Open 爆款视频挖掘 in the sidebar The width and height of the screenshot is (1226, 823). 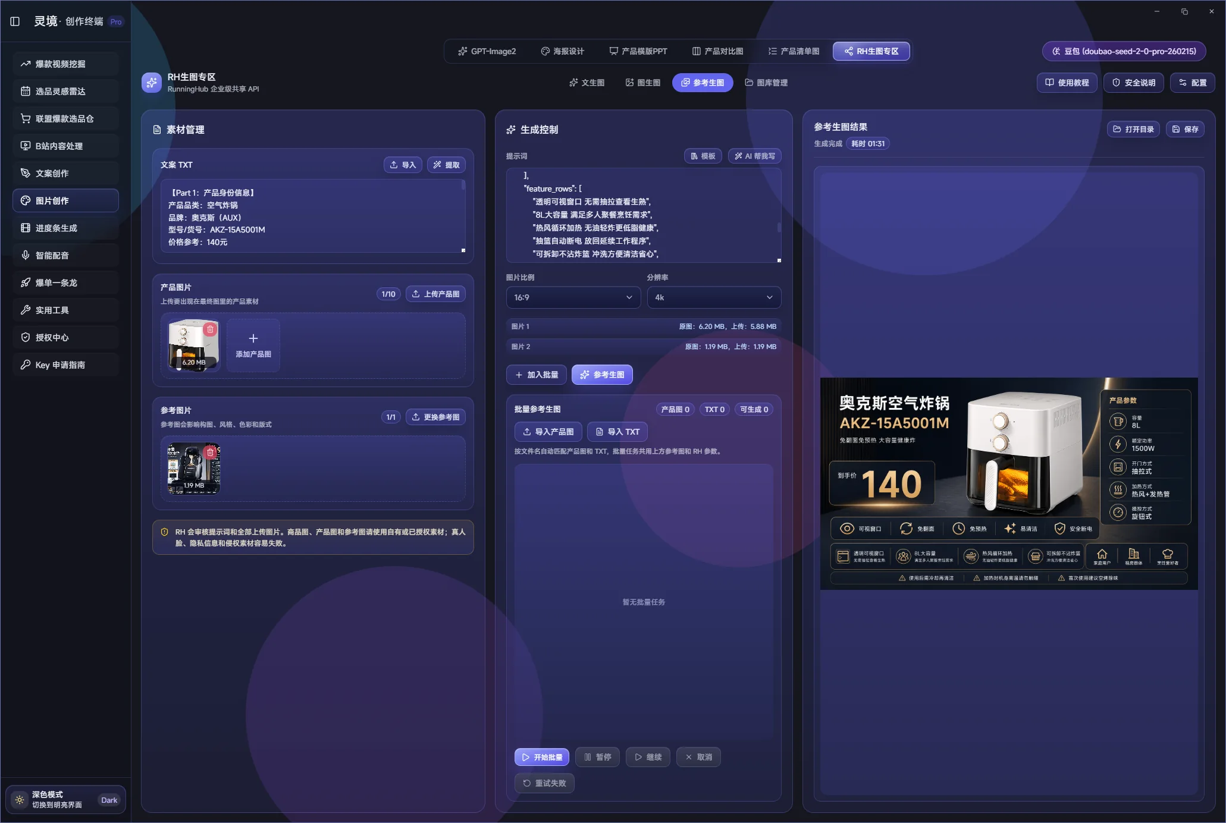(65, 64)
